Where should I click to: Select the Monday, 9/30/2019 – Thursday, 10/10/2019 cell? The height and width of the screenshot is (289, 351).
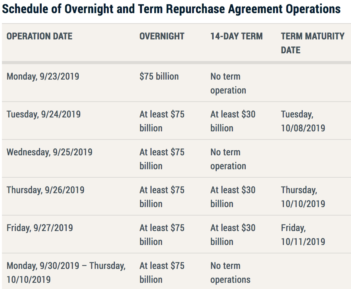click(x=66, y=272)
